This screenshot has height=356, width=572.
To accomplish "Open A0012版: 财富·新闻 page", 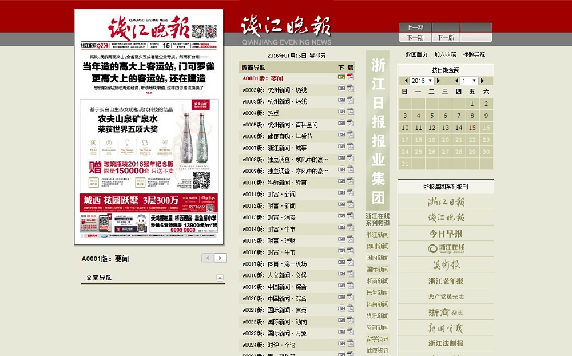I will (x=269, y=206).
